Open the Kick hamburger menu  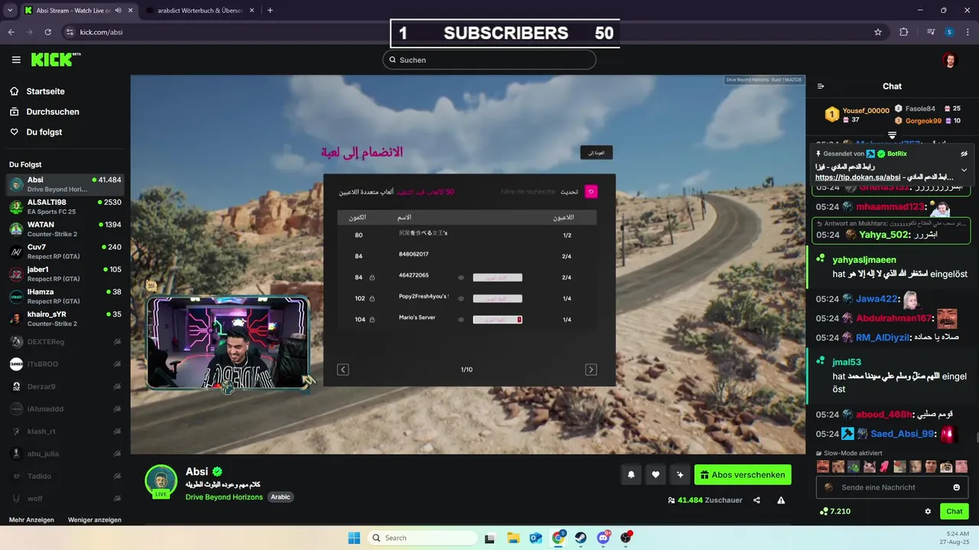[16, 60]
